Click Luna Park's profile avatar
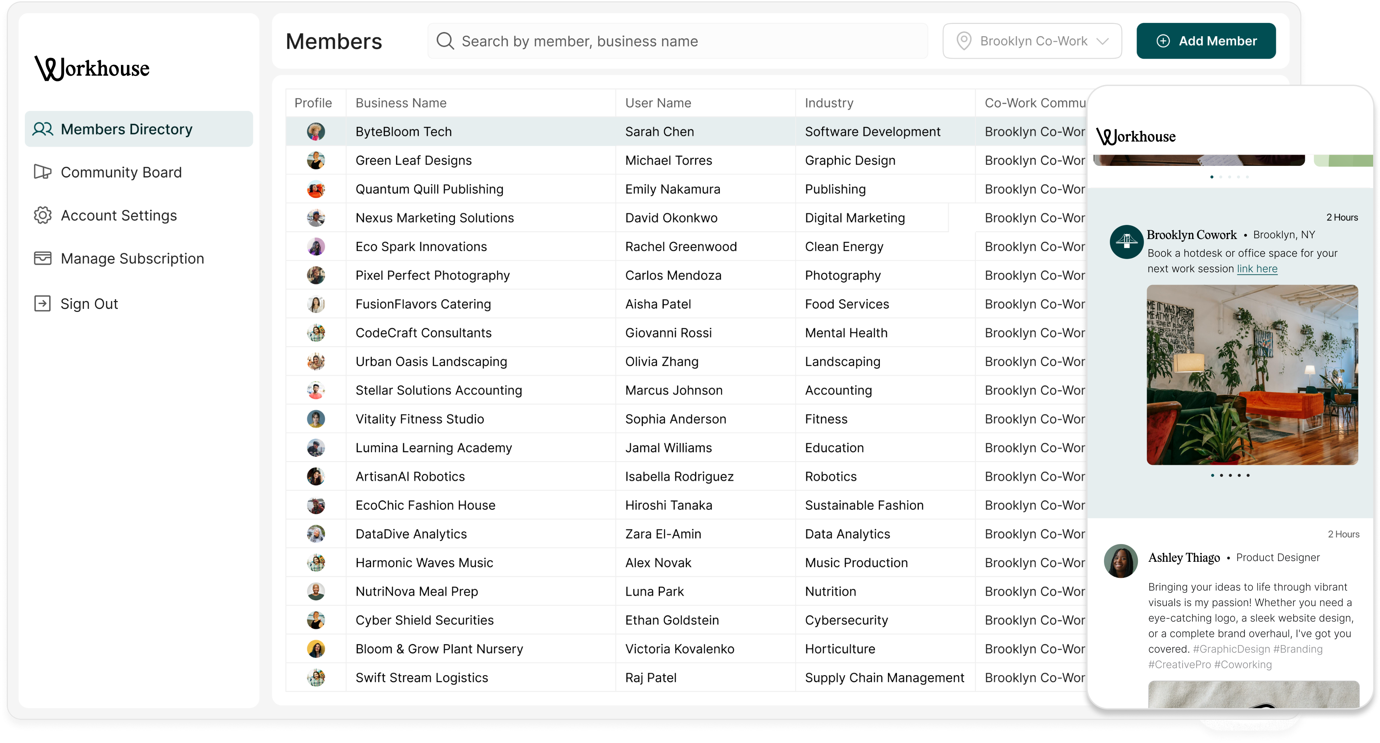The height and width of the screenshot is (743, 1380). tap(316, 591)
